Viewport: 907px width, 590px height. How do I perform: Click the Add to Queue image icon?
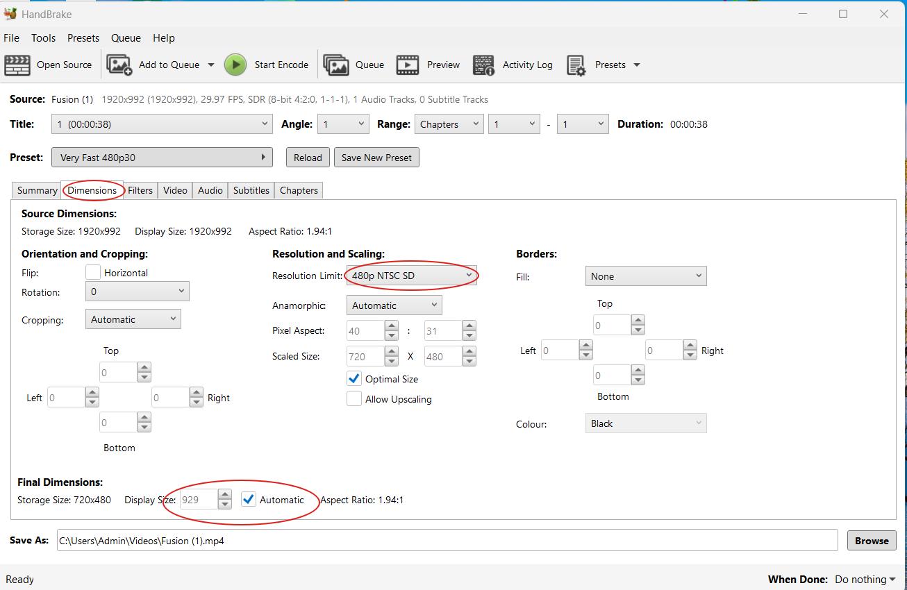[x=119, y=65]
